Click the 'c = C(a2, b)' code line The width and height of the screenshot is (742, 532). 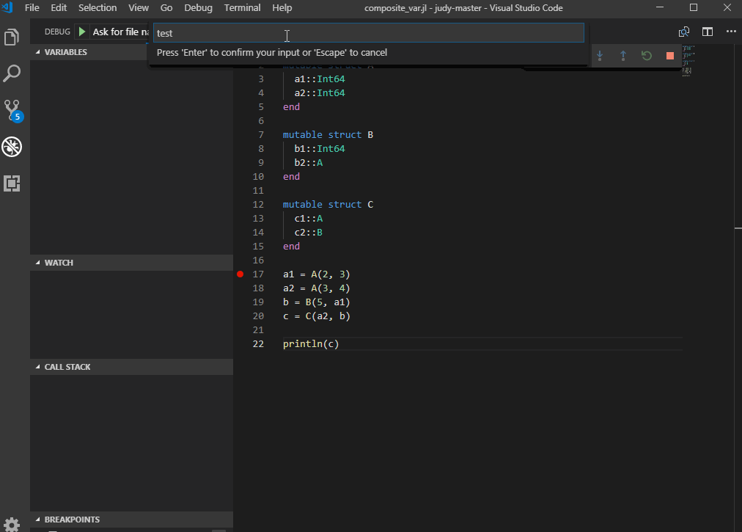(x=317, y=316)
